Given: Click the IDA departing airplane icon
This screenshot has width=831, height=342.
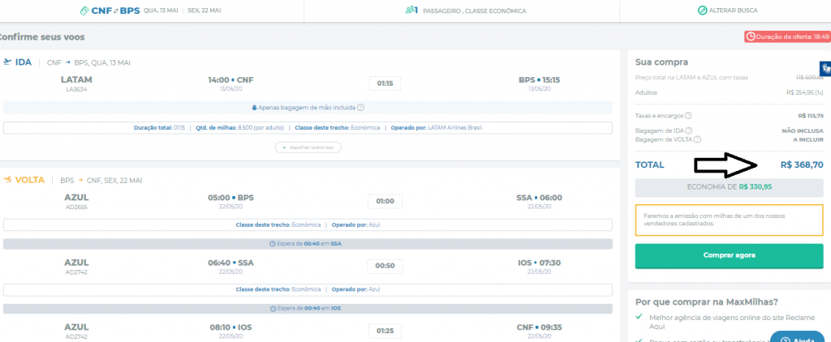Looking at the screenshot, I should coord(6,62).
